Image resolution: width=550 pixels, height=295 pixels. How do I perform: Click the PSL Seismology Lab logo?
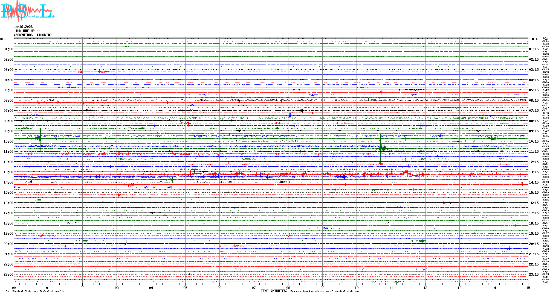tap(27, 11)
